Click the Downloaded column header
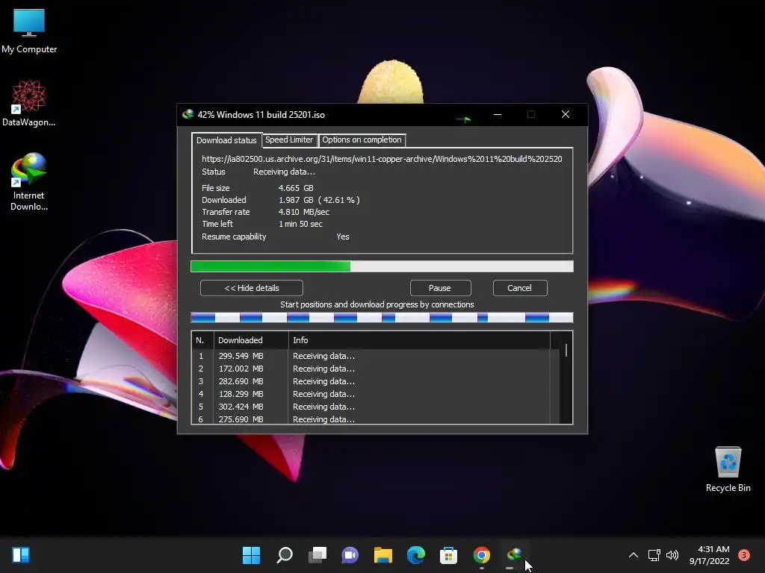Image resolution: width=765 pixels, height=573 pixels. [x=251, y=340]
